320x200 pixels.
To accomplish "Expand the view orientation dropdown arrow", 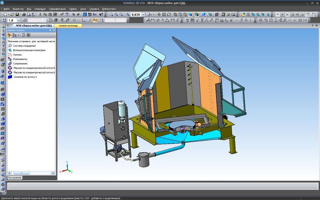I will pyautogui.click(x=154, y=15).
